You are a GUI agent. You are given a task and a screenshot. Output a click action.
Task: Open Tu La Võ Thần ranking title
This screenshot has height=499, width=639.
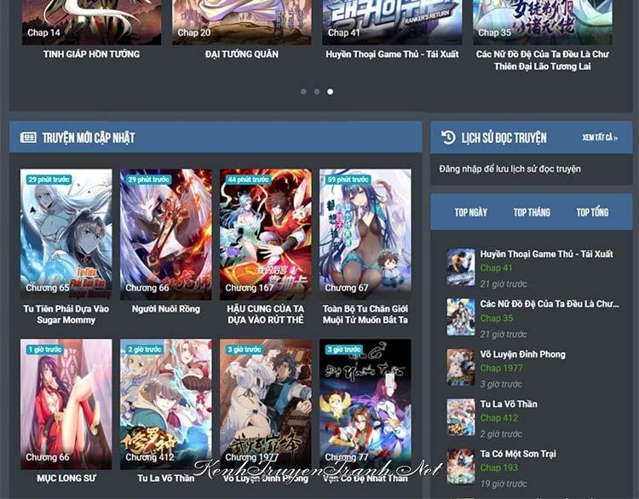[x=509, y=404]
